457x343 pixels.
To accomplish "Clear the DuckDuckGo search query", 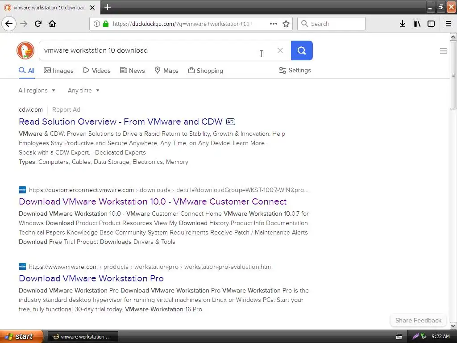I will [280, 50].
